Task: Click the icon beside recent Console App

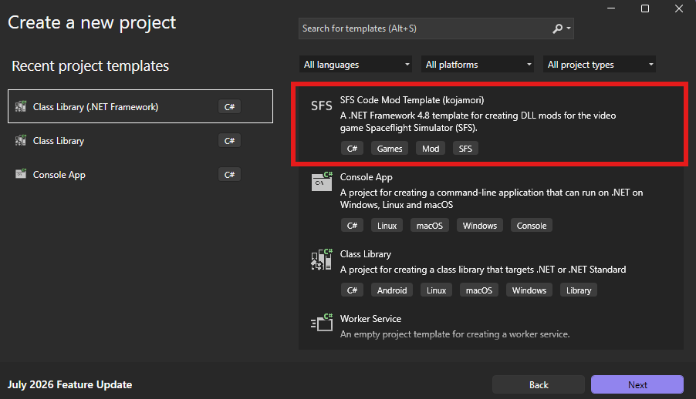Action: point(20,174)
